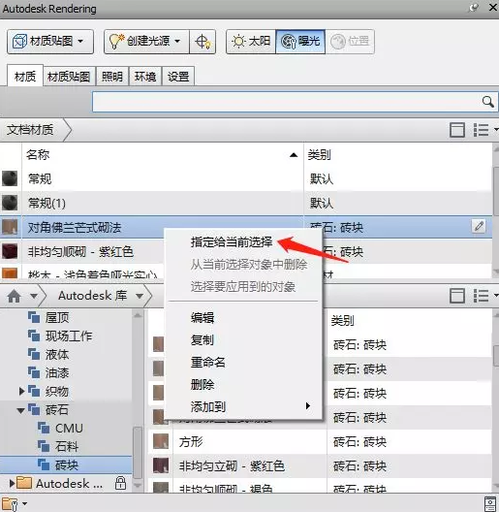Choose 指定给当前选择 from context menu

click(232, 242)
